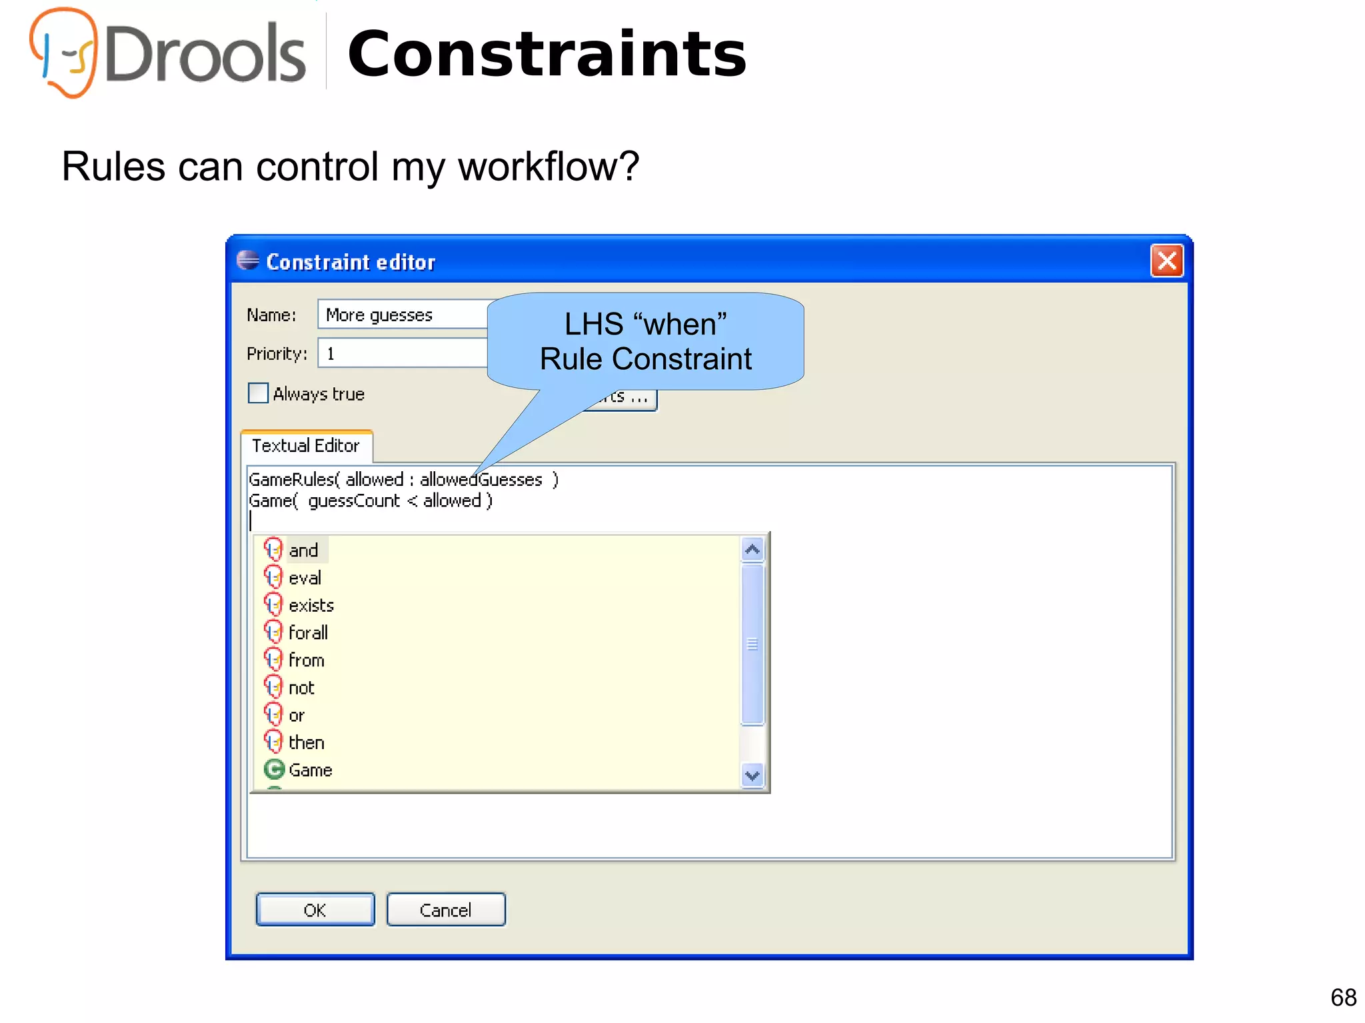Click the Eclipse icon in the title bar
Viewport: 1365px width, 1023px height.
pos(247,261)
